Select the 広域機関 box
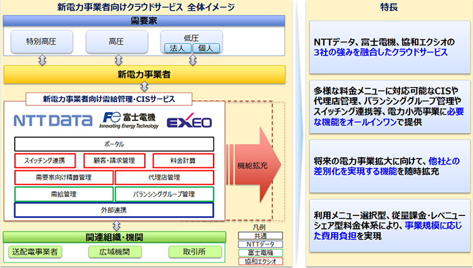473x268 pixels. coord(115,252)
